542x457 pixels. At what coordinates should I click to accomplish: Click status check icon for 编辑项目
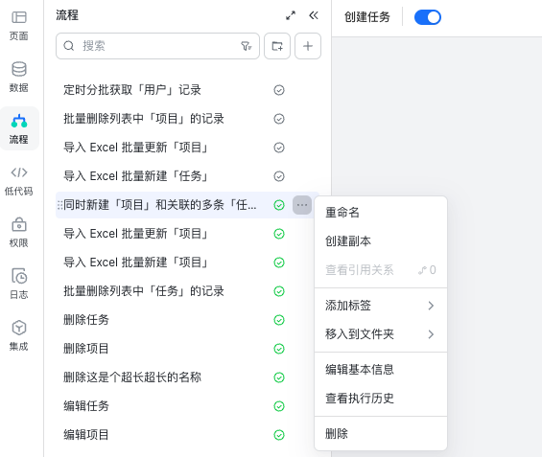(279, 435)
